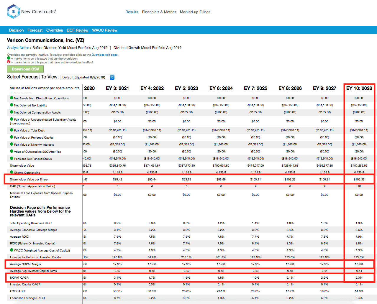This screenshot has width=377, height=304.
Task: Click the green legend dot for overridable items
Action: 9,58
